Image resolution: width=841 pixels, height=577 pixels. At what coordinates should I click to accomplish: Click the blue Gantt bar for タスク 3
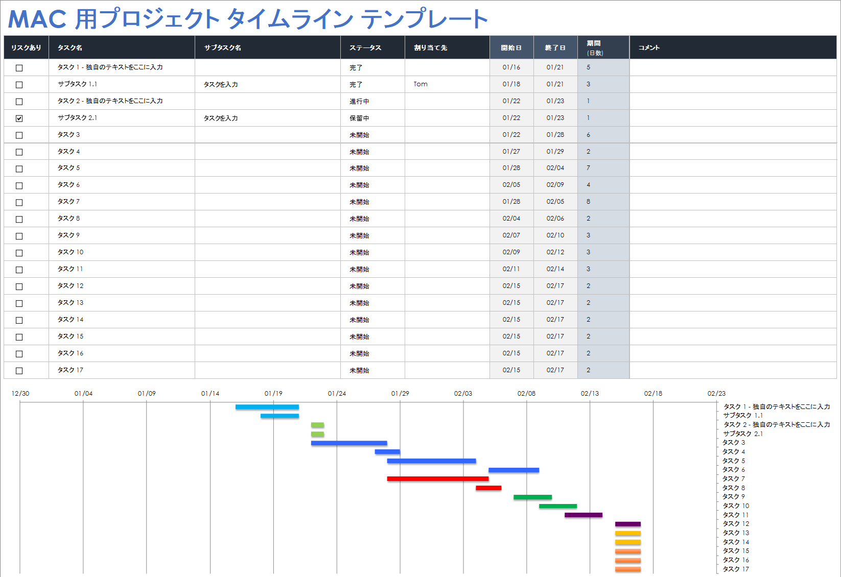pos(349,443)
